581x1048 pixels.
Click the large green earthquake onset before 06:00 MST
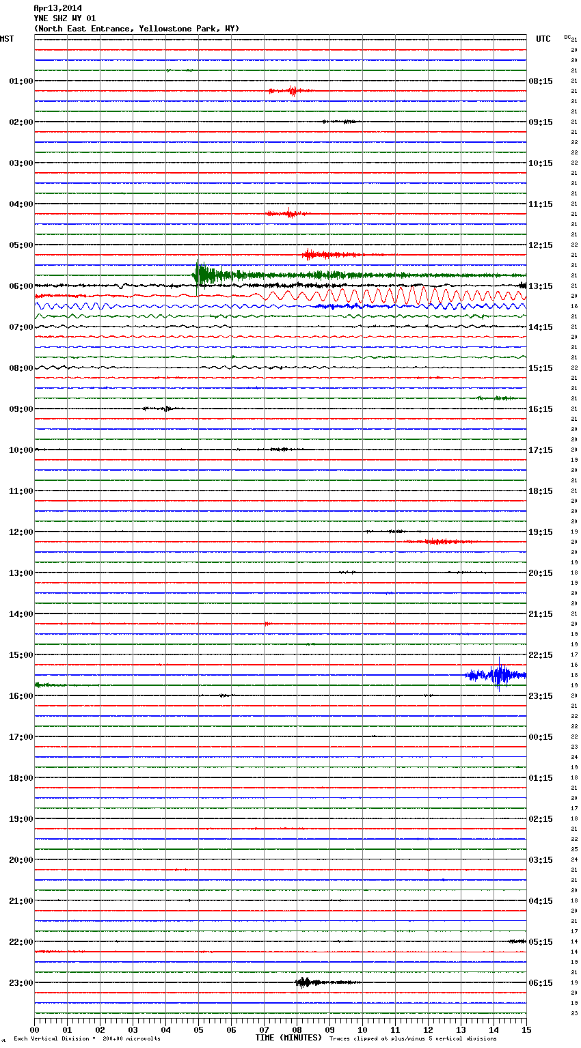(x=205, y=275)
